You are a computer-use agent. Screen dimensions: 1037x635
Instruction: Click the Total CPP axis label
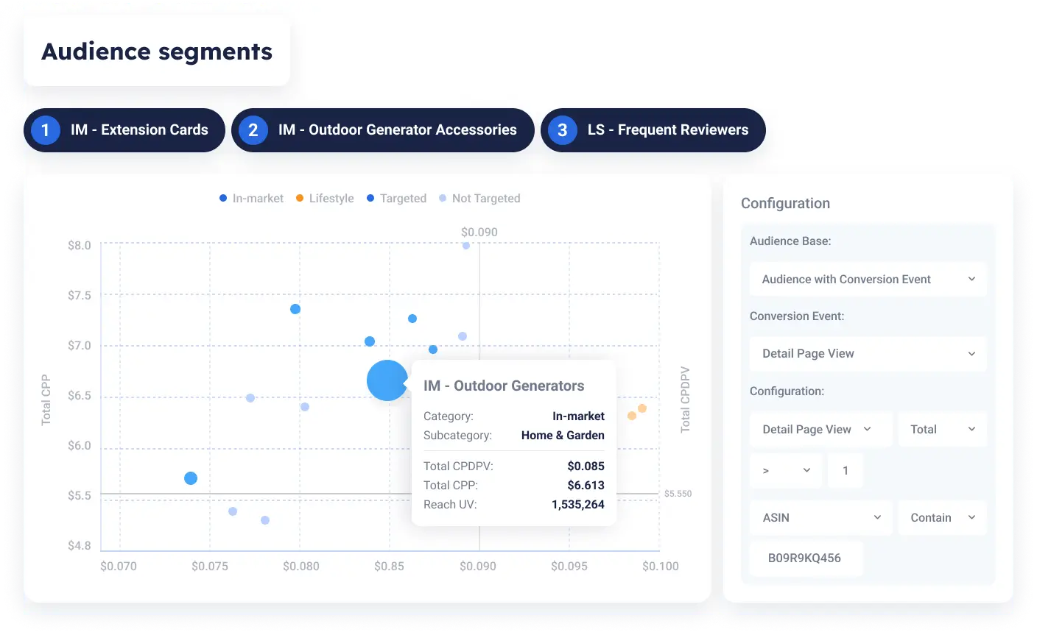(46, 400)
